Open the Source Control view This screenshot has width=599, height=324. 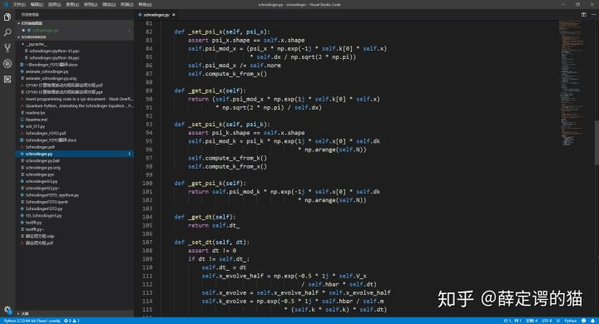[x=7, y=48]
